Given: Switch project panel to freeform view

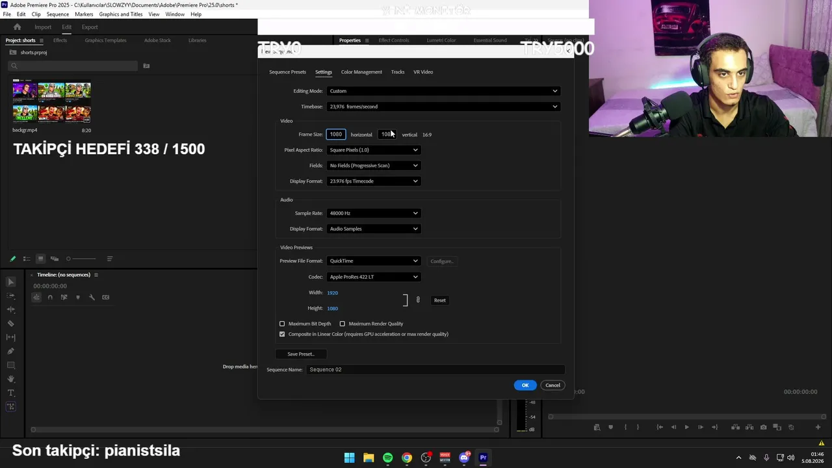Looking at the screenshot, I should (x=55, y=259).
